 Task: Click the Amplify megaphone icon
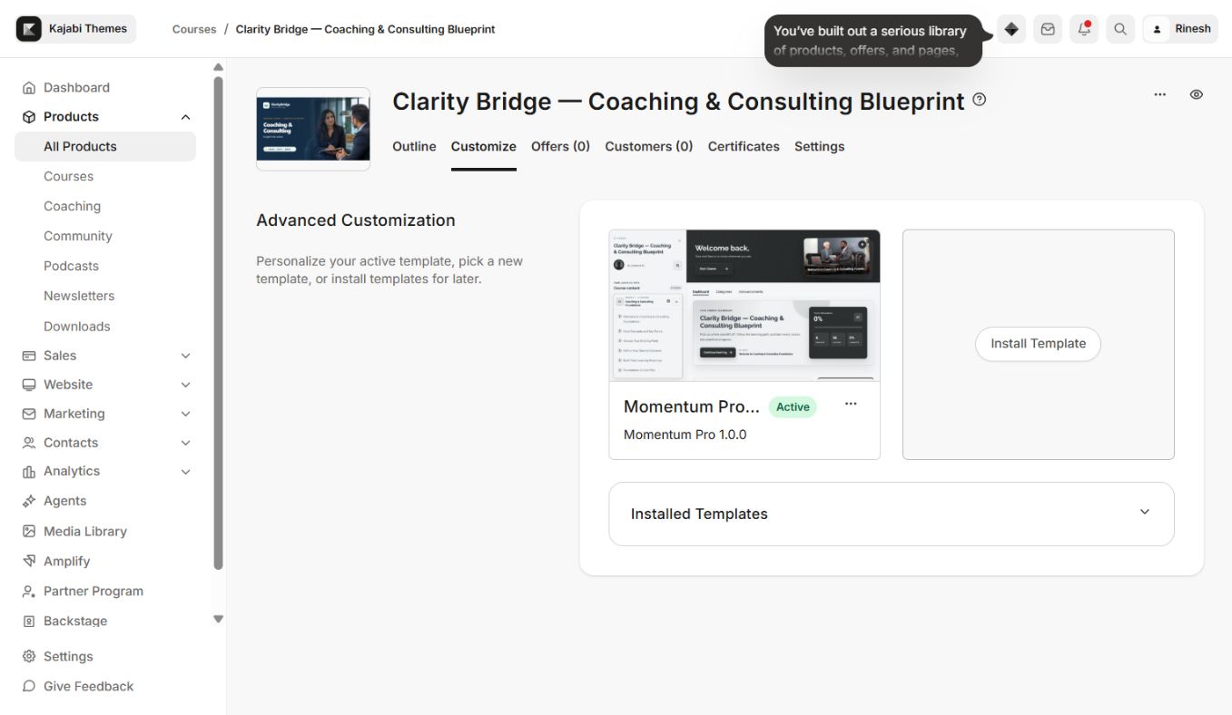(x=29, y=562)
